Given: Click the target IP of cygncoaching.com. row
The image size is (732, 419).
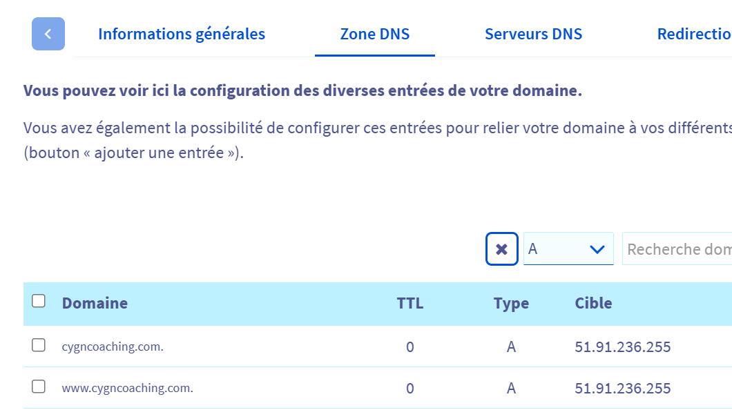Looking at the screenshot, I should [622, 347].
